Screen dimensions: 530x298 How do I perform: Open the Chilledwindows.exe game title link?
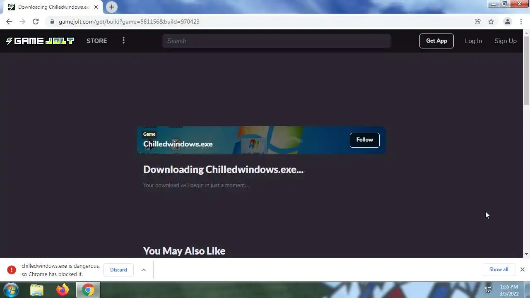(178, 144)
